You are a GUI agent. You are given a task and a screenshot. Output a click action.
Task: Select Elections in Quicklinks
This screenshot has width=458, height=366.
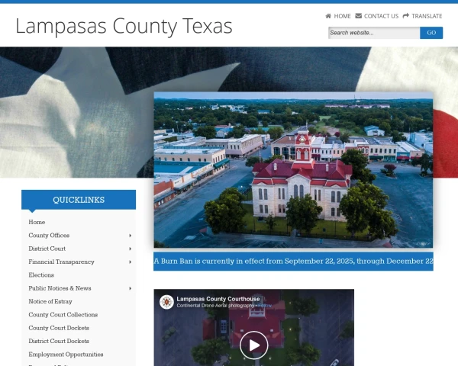click(41, 275)
